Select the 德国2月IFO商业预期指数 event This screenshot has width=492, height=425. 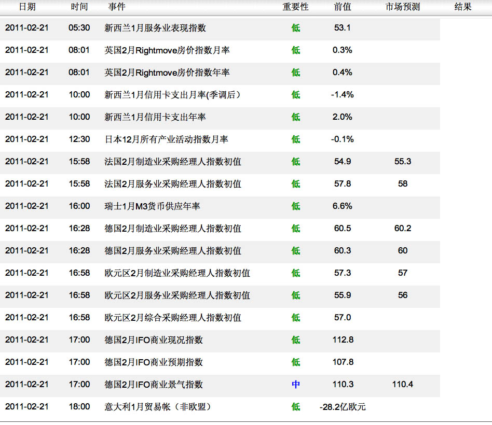click(x=154, y=362)
